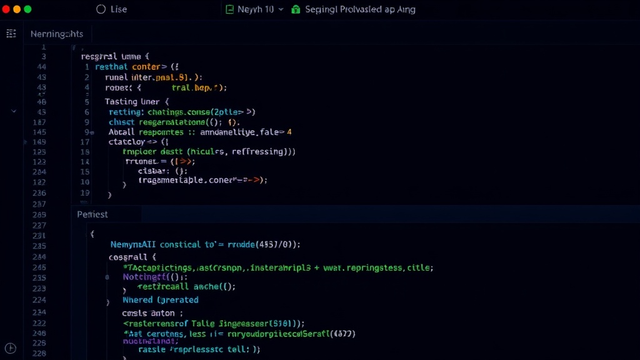Click the purple text 'Notcingtf(()'
Viewport: 640px width, 360px height.
(151, 277)
